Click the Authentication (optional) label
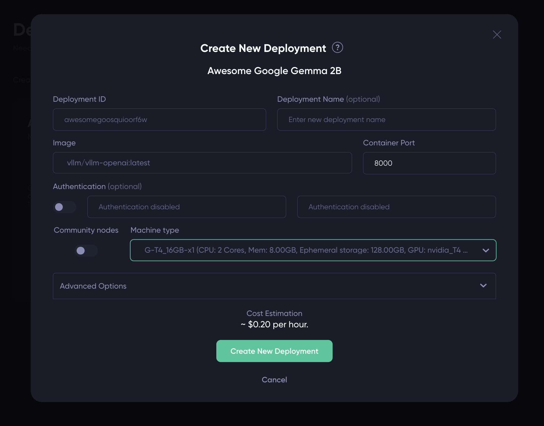 coord(97,186)
